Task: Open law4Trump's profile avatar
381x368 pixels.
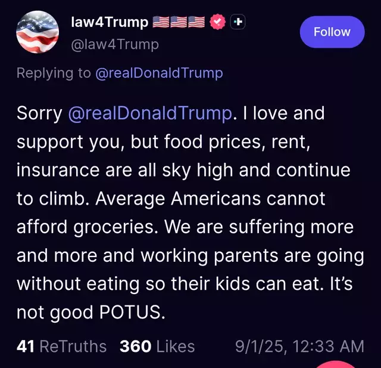Action: pyautogui.click(x=38, y=32)
